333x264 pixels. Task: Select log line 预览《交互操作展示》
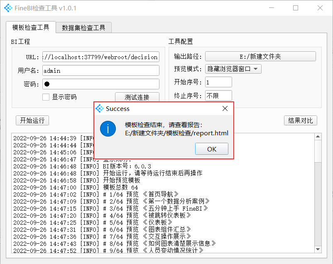tap(102, 236)
